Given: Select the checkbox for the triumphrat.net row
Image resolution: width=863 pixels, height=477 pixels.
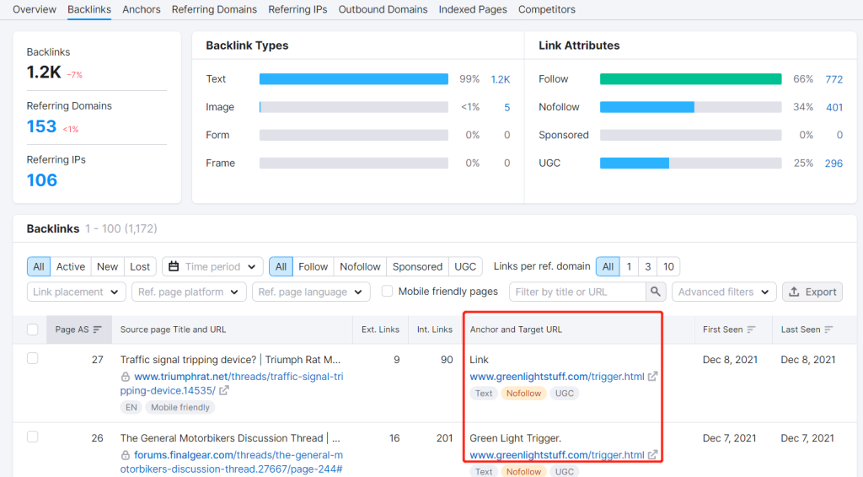Looking at the screenshot, I should 33,358.
